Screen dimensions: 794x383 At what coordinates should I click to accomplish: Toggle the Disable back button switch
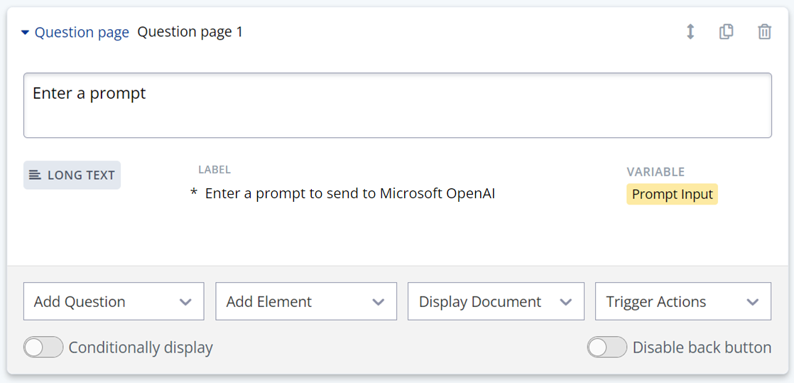click(x=607, y=347)
